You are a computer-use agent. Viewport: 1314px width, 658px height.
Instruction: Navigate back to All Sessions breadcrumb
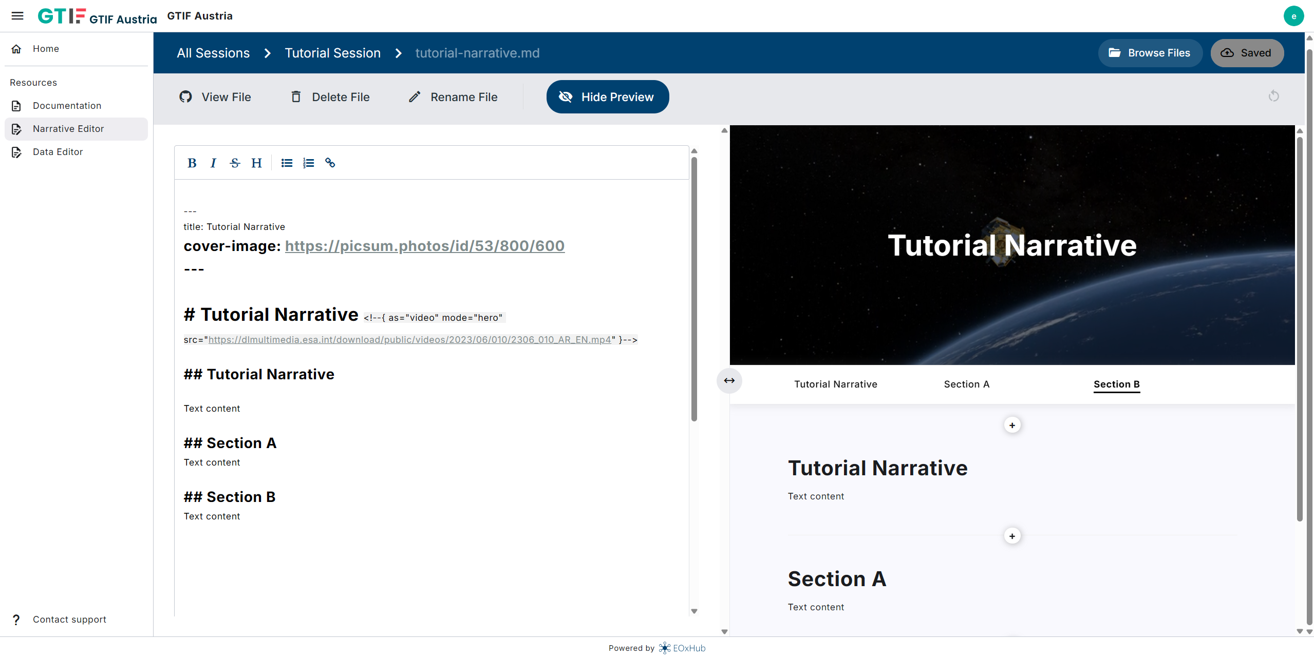pos(213,52)
